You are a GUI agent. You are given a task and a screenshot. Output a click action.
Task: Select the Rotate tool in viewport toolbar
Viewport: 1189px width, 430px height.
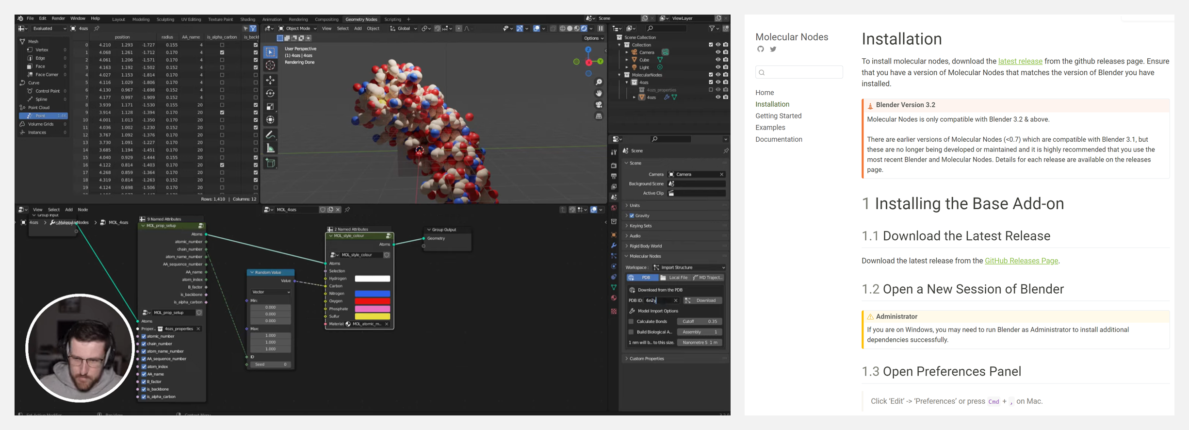coord(271,93)
